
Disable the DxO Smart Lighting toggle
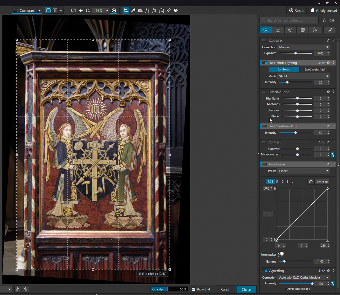click(264, 63)
